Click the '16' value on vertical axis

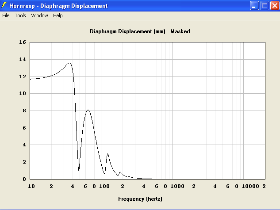coord(23,42)
